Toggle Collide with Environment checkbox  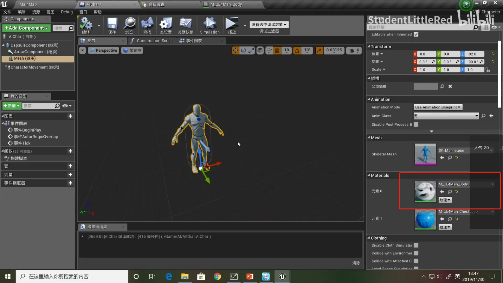point(416,253)
